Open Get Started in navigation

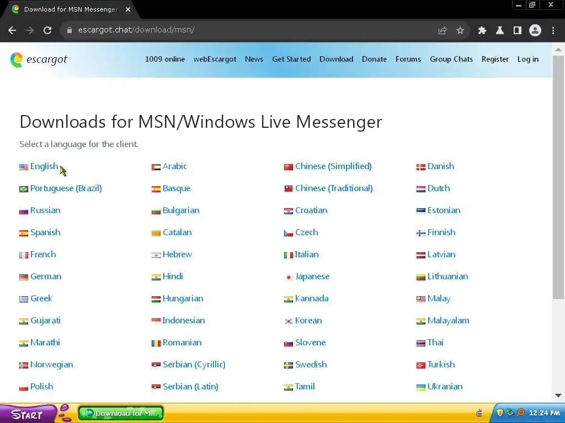coord(291,59)
